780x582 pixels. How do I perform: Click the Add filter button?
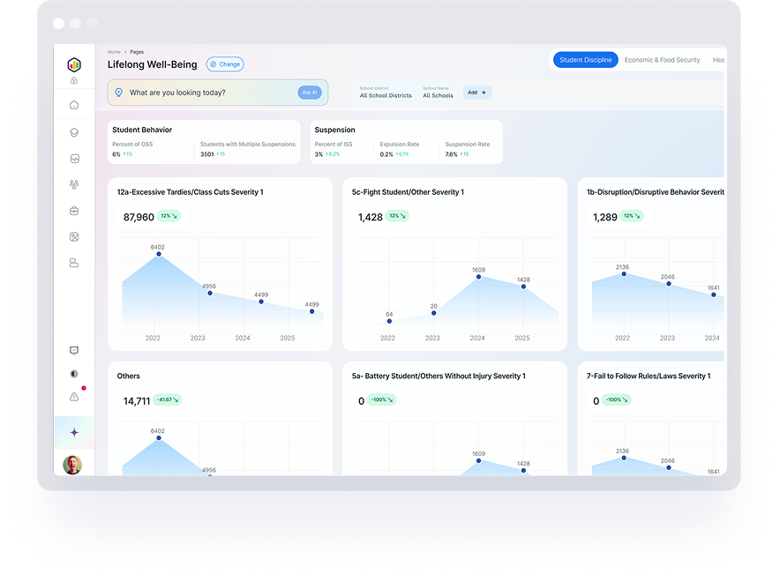point(477,93)
